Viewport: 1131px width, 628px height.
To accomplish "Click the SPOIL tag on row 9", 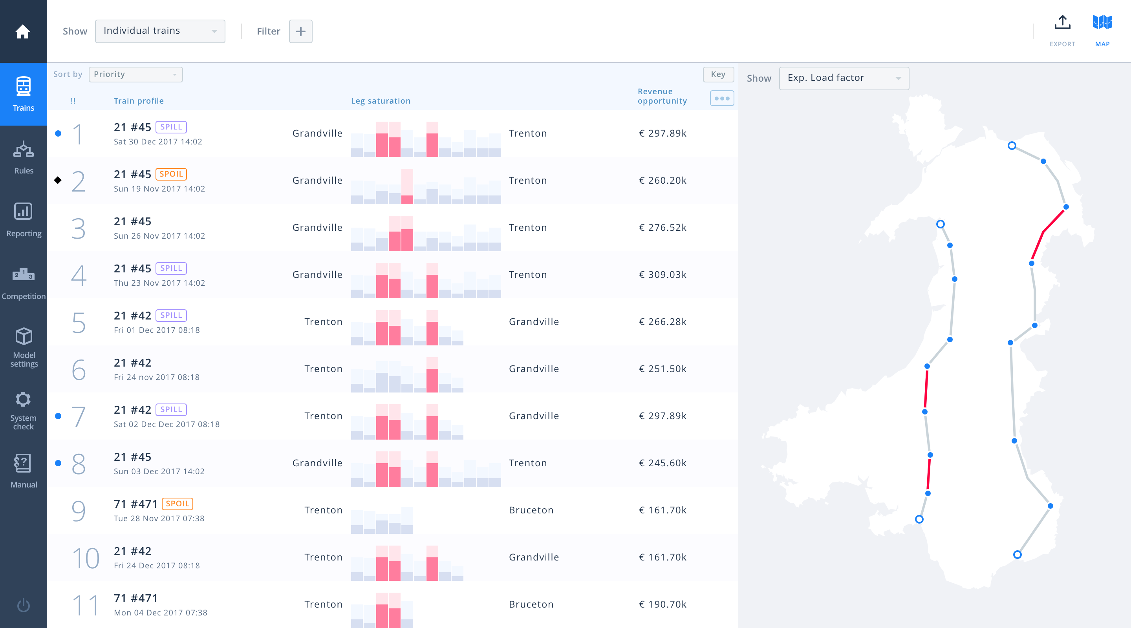I will pyautogui.click(x=178, y=504).
